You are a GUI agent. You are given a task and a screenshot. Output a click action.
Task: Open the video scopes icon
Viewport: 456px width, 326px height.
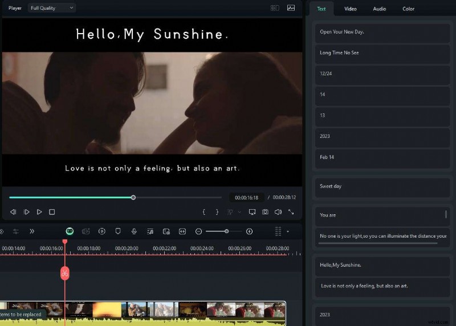[x=291, y=8]
